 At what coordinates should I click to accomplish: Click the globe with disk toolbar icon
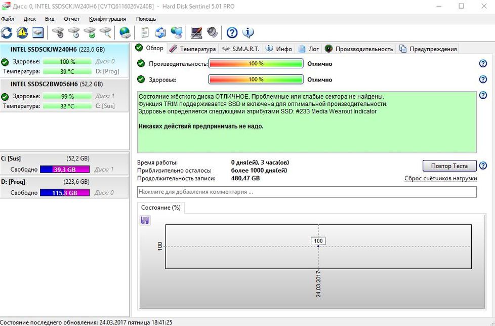[125, 33]
